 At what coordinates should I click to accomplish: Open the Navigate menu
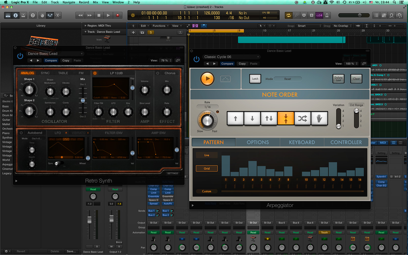point(69,2)
